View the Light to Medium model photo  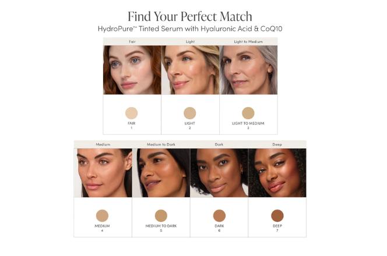(248, 70)
